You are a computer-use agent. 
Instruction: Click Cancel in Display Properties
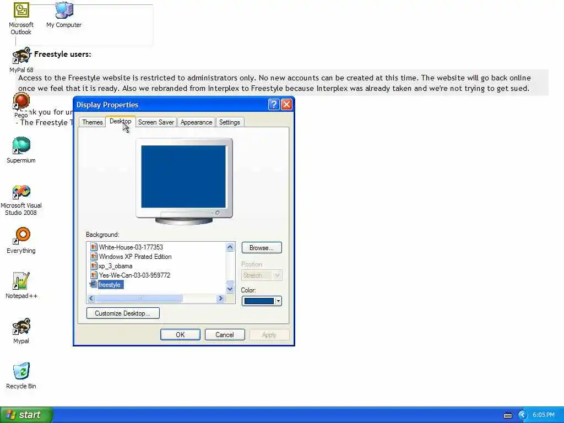(x=225, y=334)
